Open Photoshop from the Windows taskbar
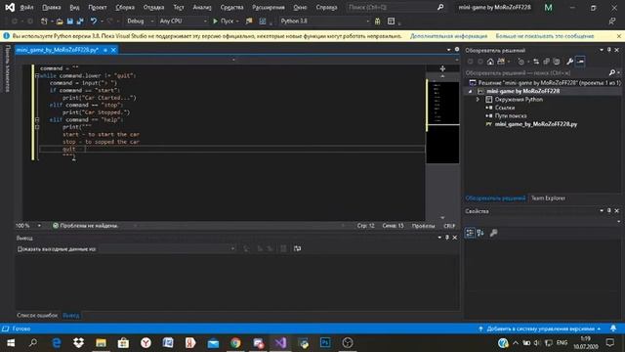 tap(325, 342)
